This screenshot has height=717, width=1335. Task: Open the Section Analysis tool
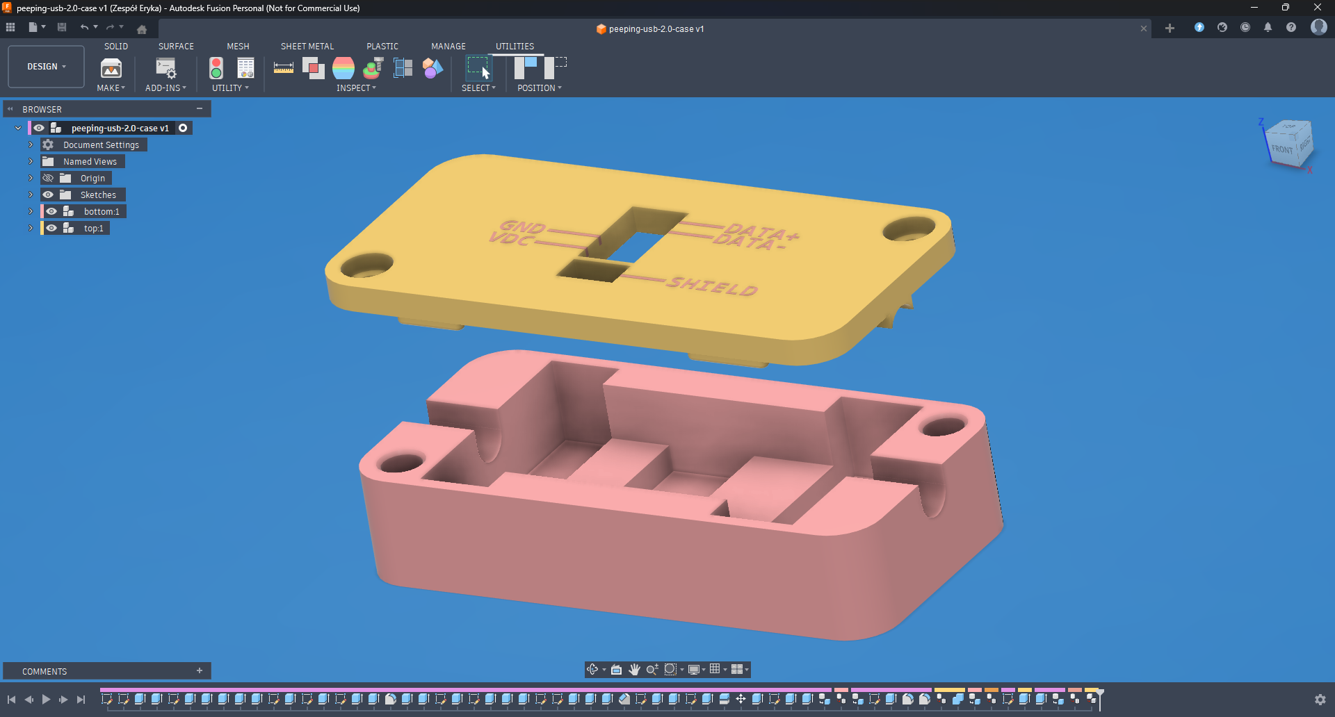403,67
